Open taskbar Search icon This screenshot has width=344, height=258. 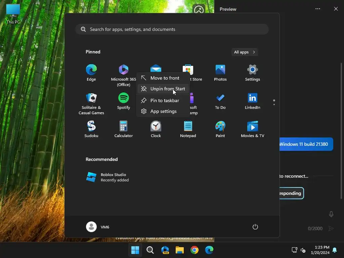click(x=150, y=250)
